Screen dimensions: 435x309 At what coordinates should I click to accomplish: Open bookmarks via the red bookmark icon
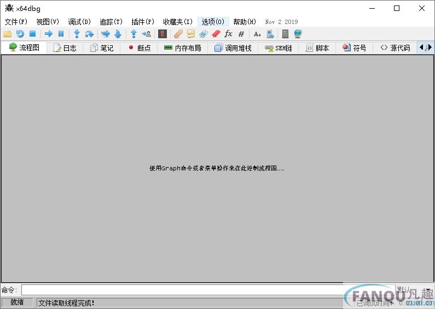[x=216, y=34]
